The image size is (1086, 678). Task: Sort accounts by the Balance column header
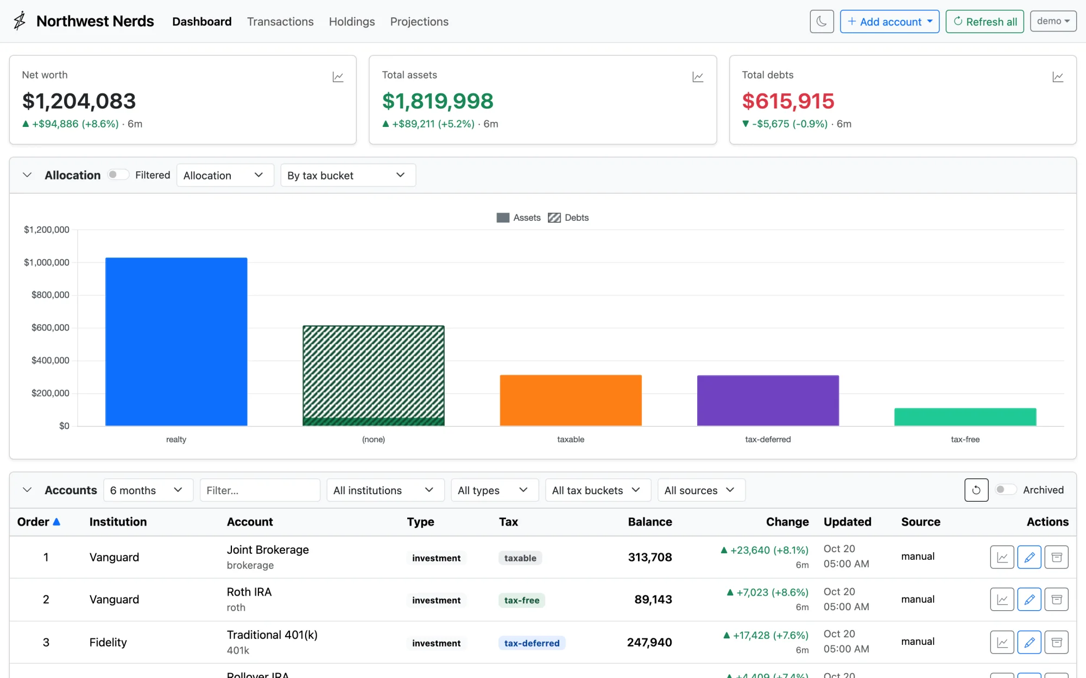pyautogui.click(x=650, y=522)
